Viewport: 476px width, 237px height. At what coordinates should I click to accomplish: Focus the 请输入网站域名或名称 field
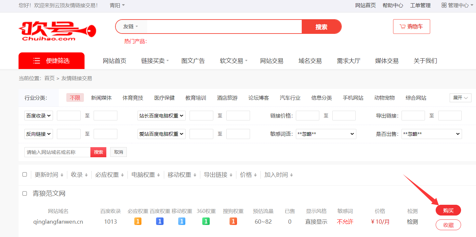click(x=57, y=152)
